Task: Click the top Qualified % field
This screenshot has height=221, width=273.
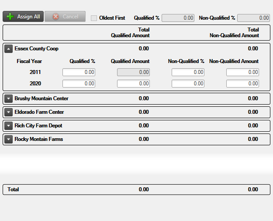Action: tap(178, 18)
